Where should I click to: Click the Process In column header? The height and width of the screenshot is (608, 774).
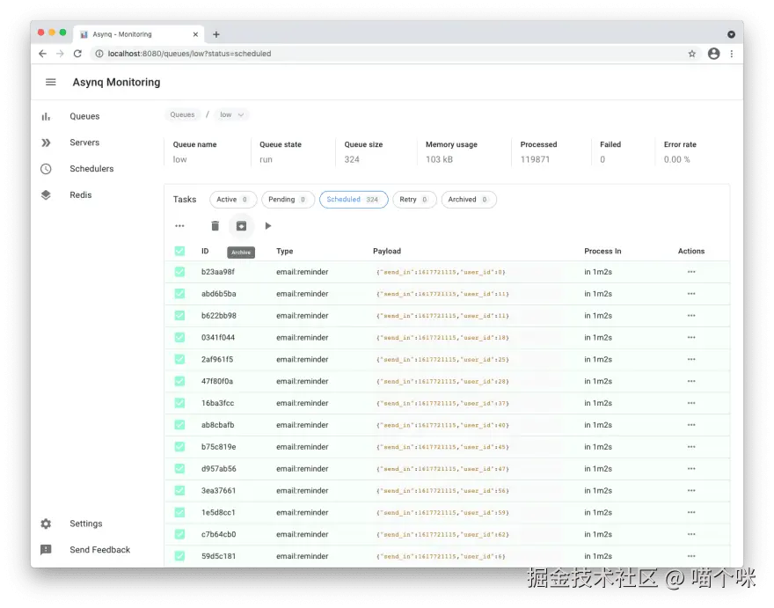coord(602,251)
